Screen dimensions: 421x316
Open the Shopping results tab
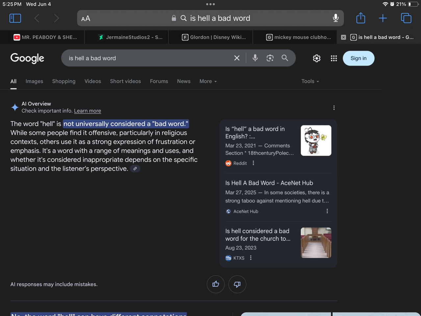pyautogui.click(x=64, y=81)
